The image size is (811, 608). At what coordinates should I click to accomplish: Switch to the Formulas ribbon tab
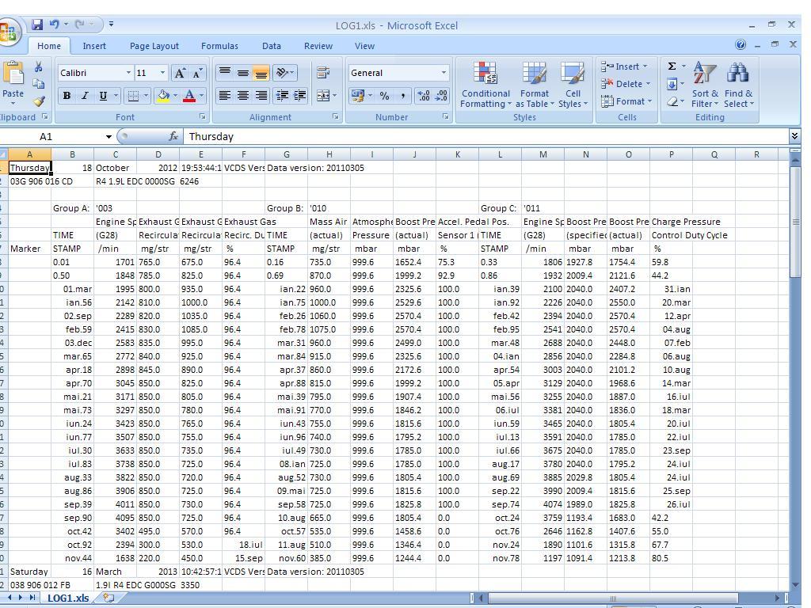coord(219,46)
